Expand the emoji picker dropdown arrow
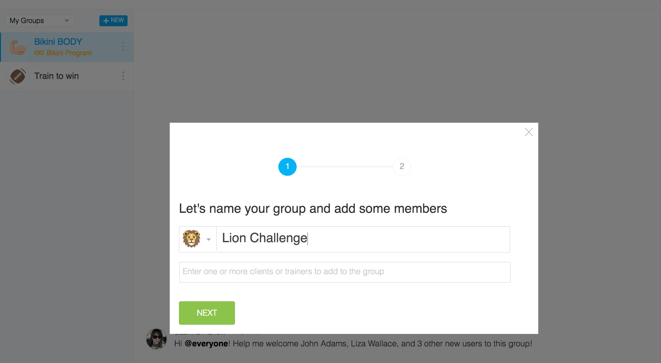Image resolution: width=661 pixels, height=363 pixels. pos(209,239)
